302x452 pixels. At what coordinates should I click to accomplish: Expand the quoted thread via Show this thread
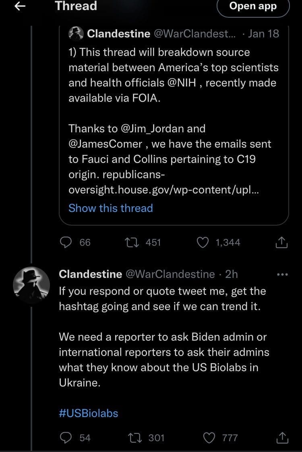(x=111, y=208)
